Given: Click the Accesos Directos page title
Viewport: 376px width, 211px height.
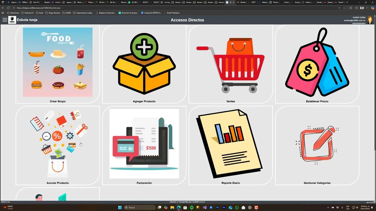Looking at the screenshot, I should pyautogui.click(x=187, y=20).
